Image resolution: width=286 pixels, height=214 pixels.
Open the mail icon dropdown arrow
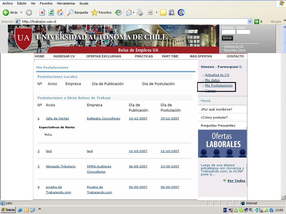[134, 12]
